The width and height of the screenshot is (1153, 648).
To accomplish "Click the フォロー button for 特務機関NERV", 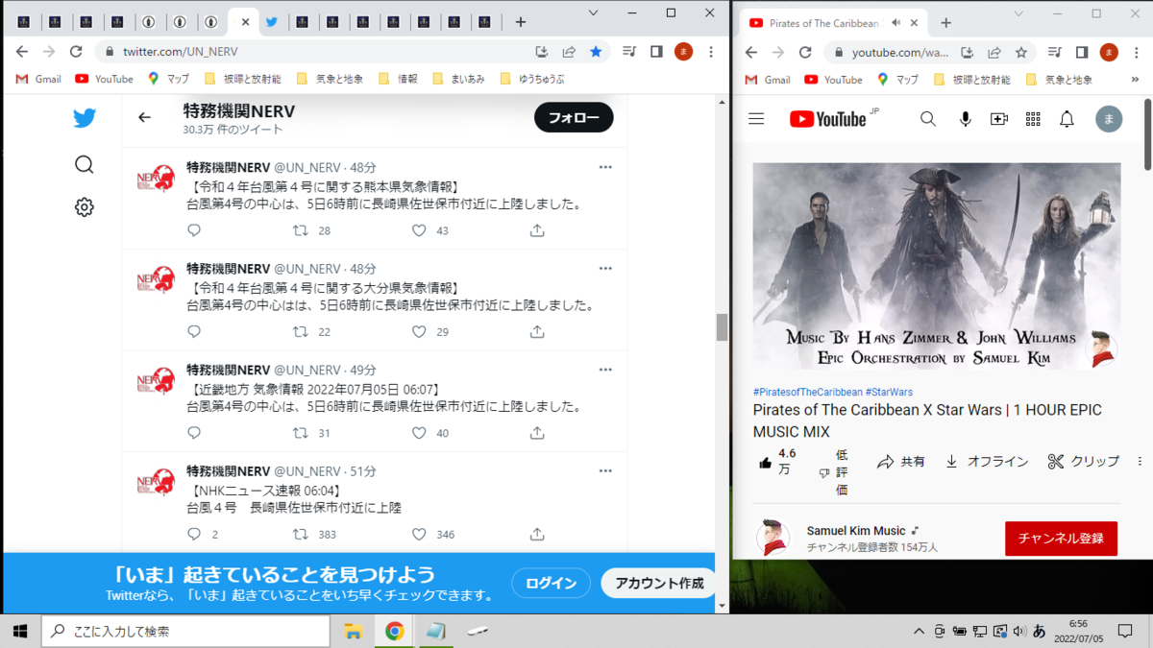I will 574,117.
